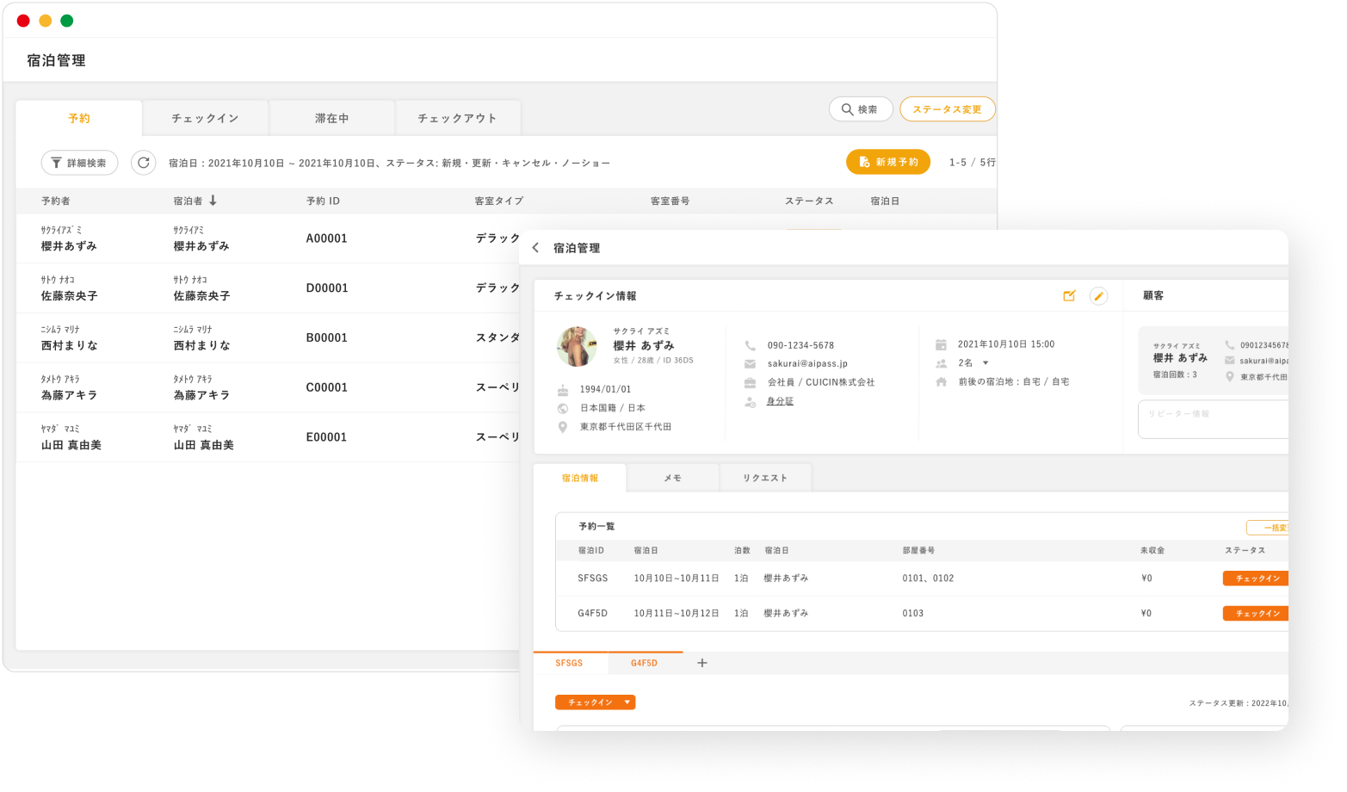Open the ステータス変更 control
This screenshot has width=1347, height=792.
pos(947,109)
